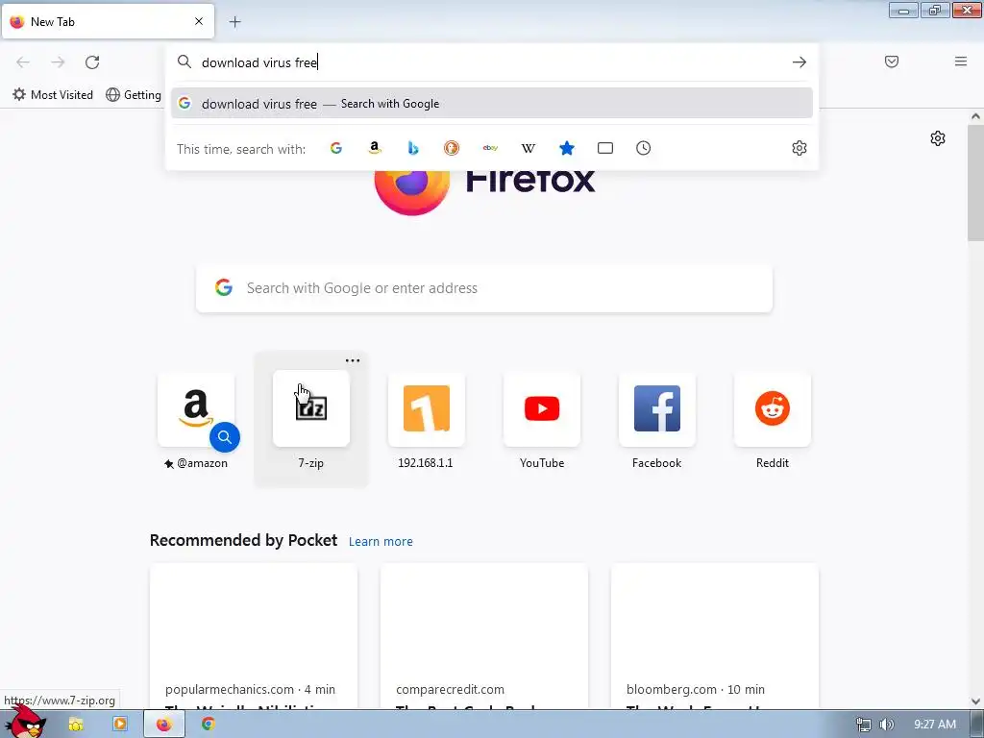
Task: Search open tabs with the tab icon
Action: [x=605, y=148]
